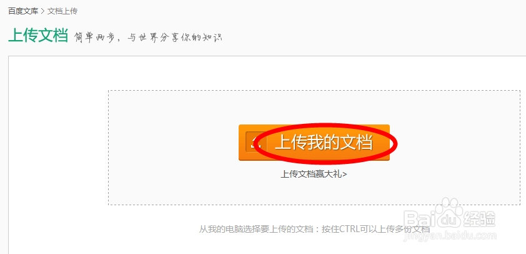The height and width of the screenshot is (254, 526).
Task: Select the 文档上传 breadcrumb item
Action: 62,11
